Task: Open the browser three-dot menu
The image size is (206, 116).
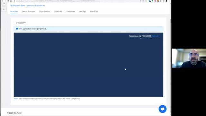Action: click(169, 1)
